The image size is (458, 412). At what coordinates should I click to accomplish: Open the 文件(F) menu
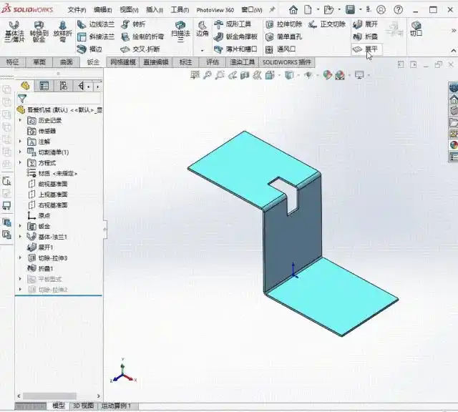pos(77,10)
